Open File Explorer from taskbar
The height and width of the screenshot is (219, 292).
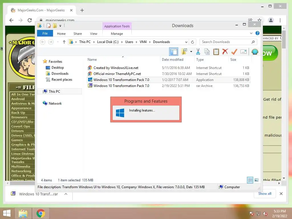coord(23,213)
